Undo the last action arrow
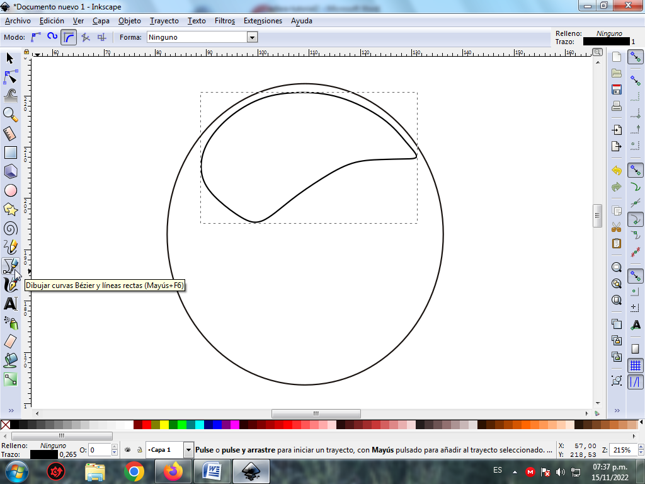The image size is (645, 484). click(616, 170)
